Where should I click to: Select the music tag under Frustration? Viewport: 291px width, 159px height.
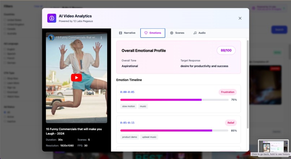point(143,106)
